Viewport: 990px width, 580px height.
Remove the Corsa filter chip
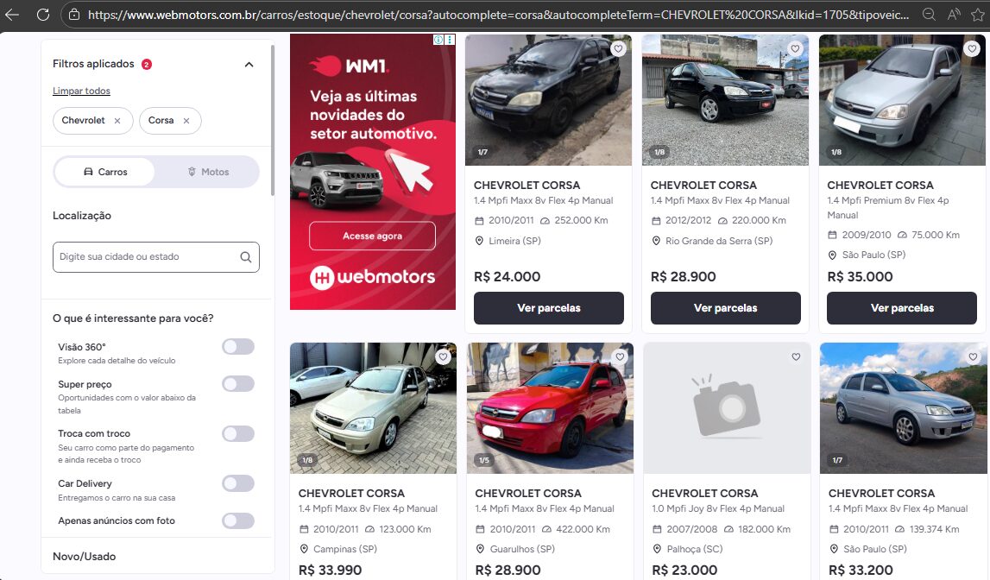(x=186, y=121)
